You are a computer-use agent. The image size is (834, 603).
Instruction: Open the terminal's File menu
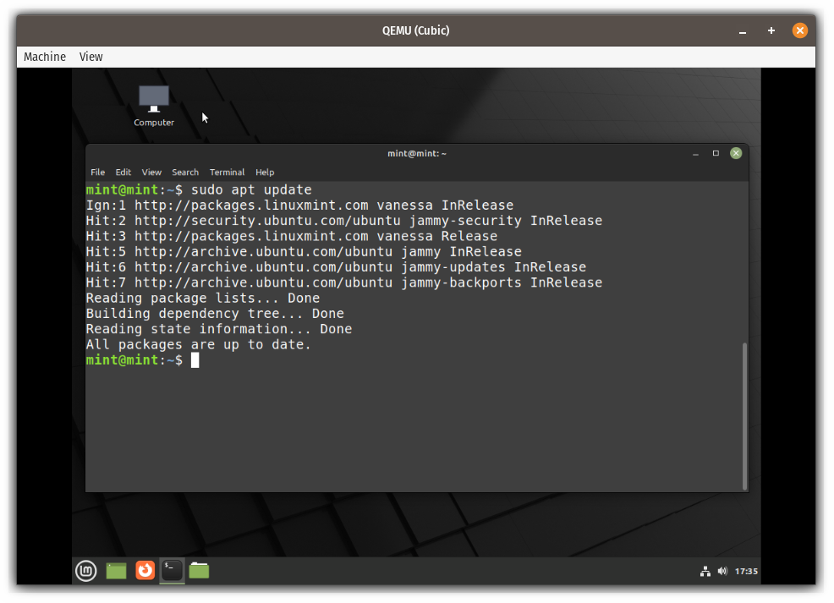pos(97,172)
